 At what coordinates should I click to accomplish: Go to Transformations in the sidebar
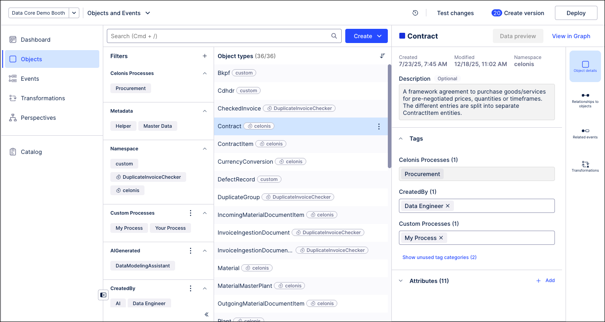(43, 98)
